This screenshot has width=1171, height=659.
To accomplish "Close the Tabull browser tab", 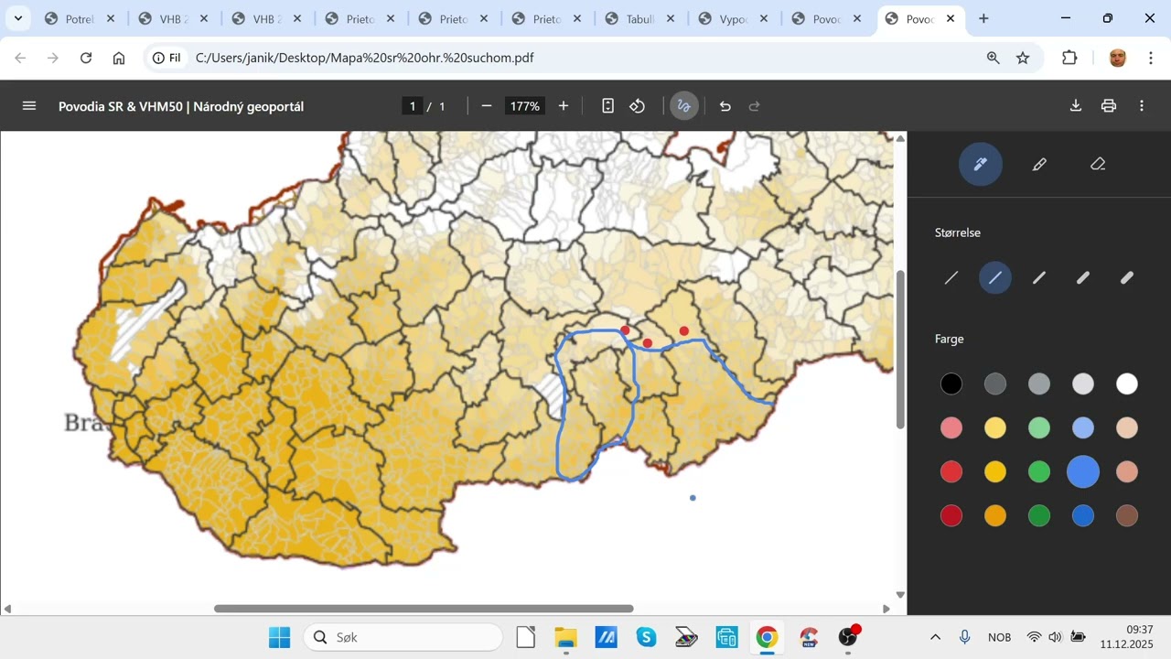I will coord(671,18).
